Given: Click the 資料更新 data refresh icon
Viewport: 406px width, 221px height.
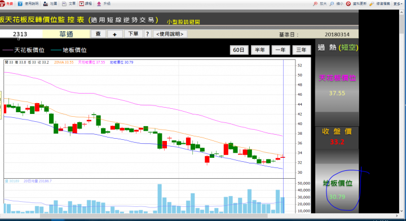Looking at the screenshot, I should (x=348, y=3).
